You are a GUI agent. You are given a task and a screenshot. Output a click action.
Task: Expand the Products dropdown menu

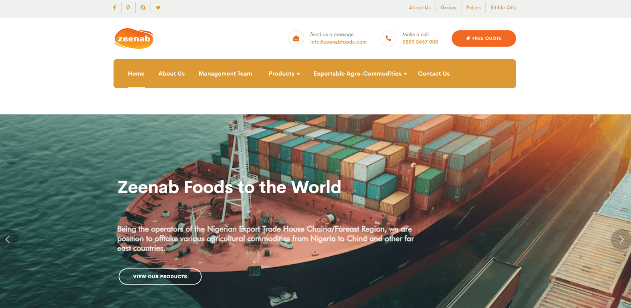pyautogui.click(x=284, y=74)
